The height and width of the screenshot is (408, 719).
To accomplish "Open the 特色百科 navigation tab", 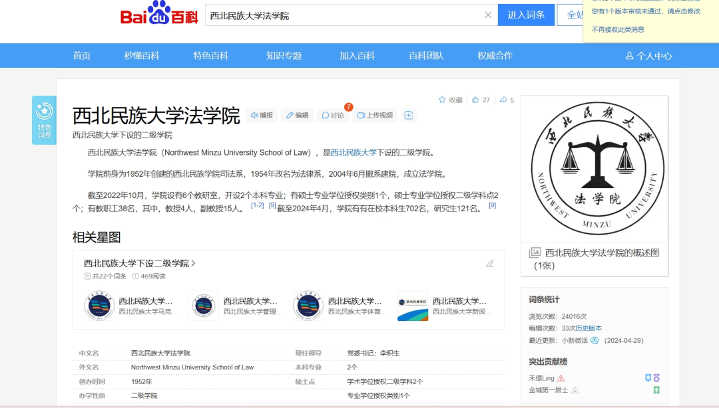I will tap(210, 56).
